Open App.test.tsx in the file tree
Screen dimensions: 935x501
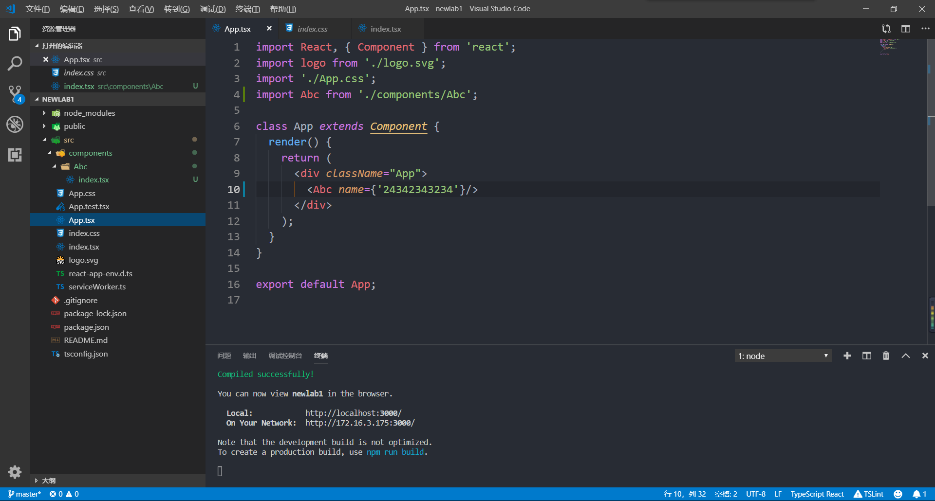(117, 206)
